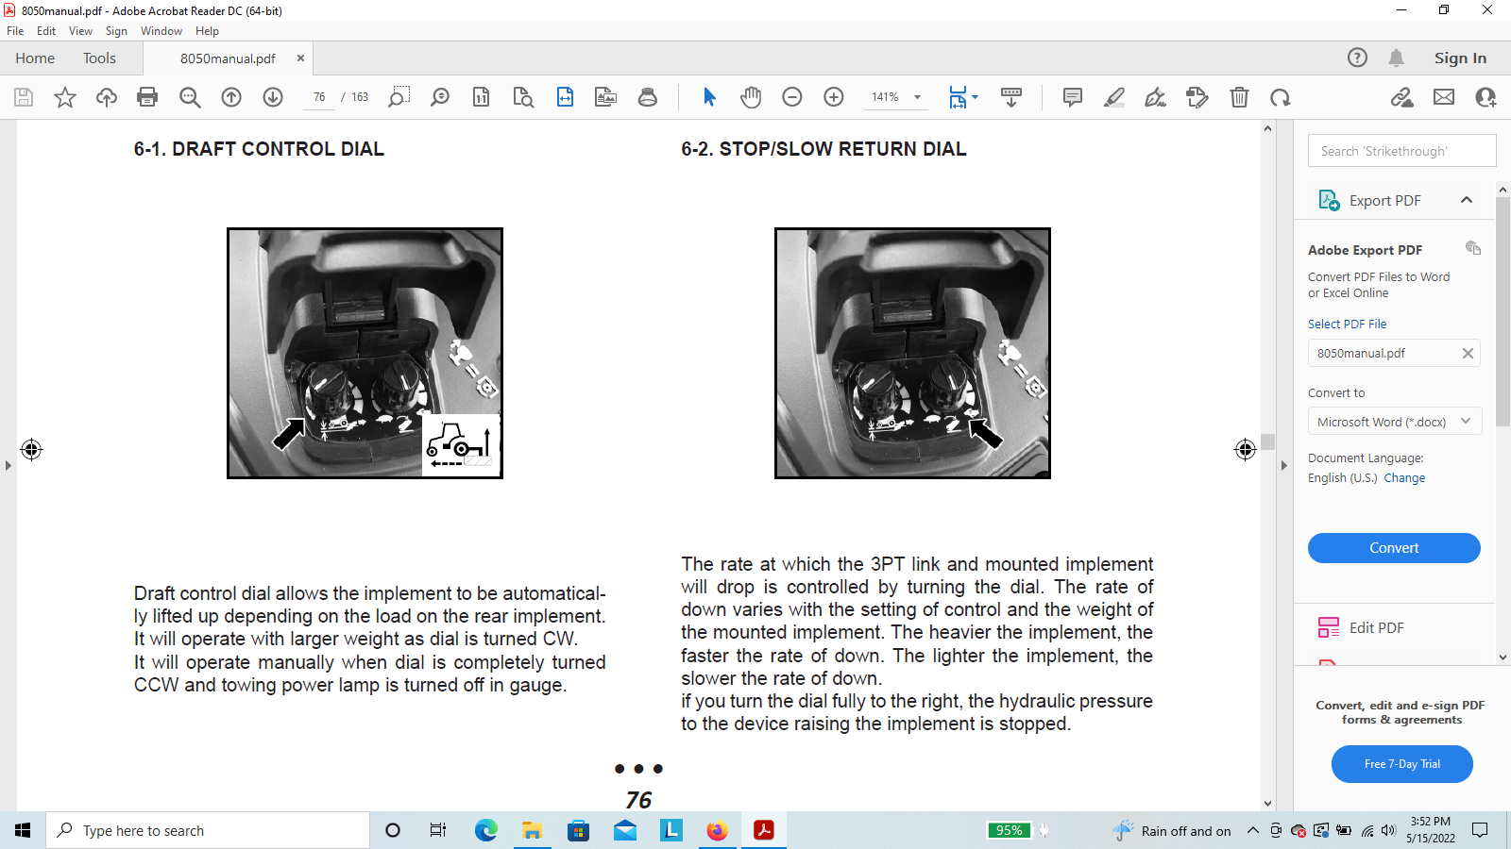Open the Window menu
The image size is (1511, 849).
pyautogui.click(x=161, y=31)
